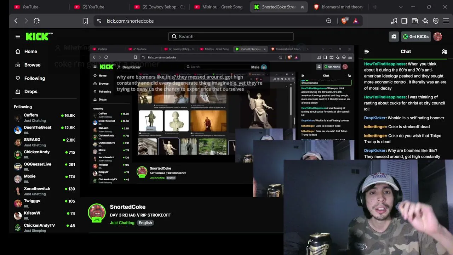Open the icon left of Get KICKs
The width and height of the screenshot is (453, 255).
pos(394,36)
